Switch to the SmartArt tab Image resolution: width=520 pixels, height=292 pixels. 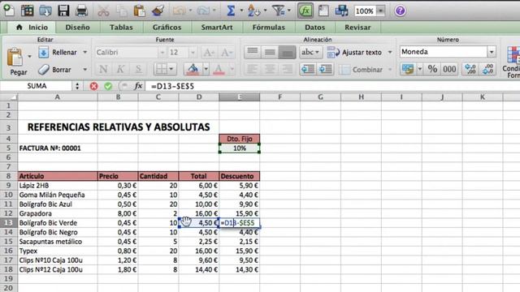click(x=217, y=27)
